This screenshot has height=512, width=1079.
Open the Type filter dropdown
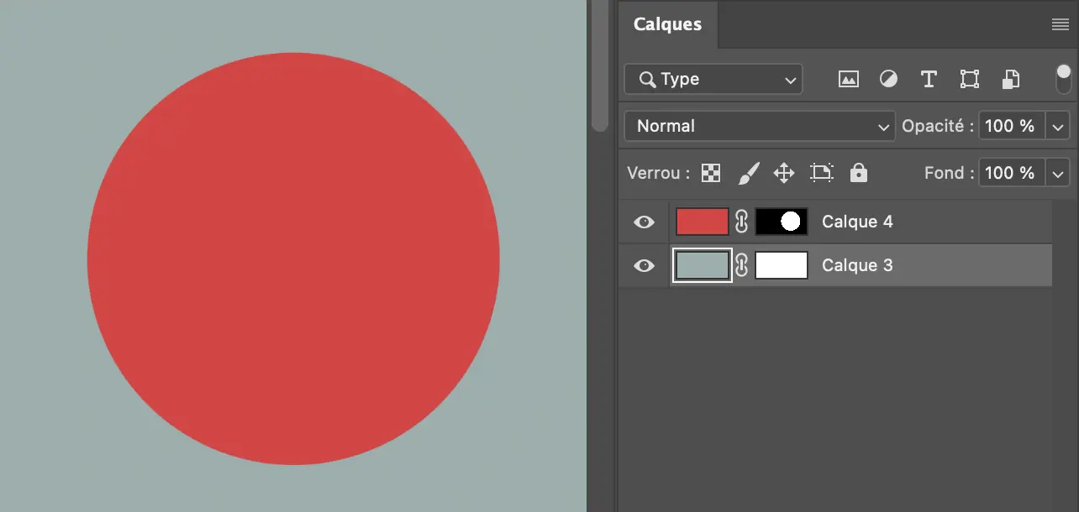(713, 79)
